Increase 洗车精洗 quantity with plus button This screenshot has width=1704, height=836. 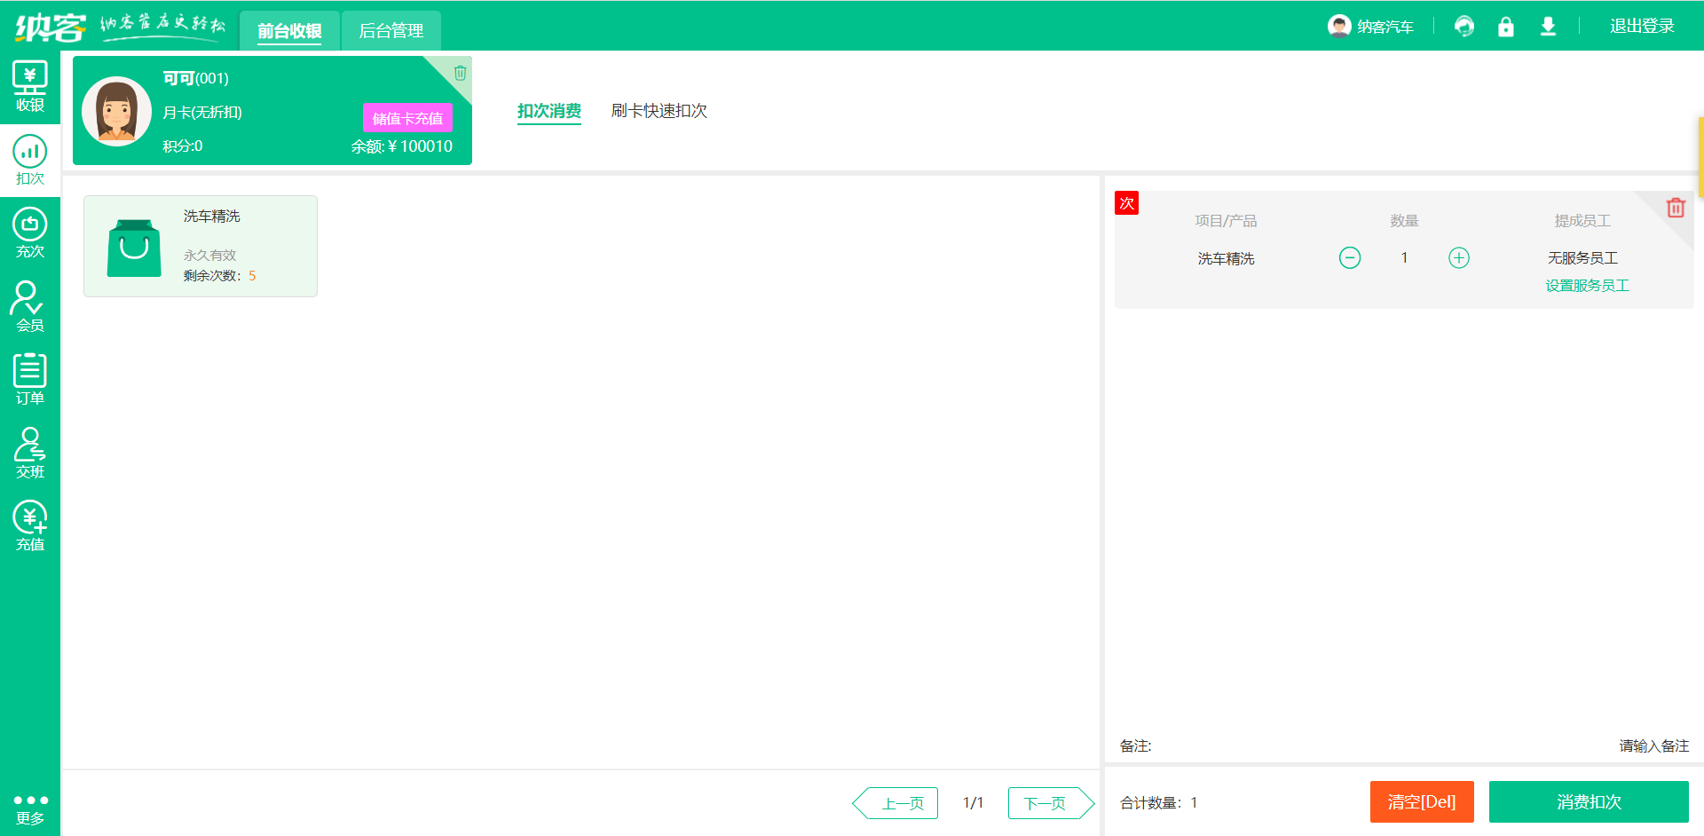tap(1458, 258)
